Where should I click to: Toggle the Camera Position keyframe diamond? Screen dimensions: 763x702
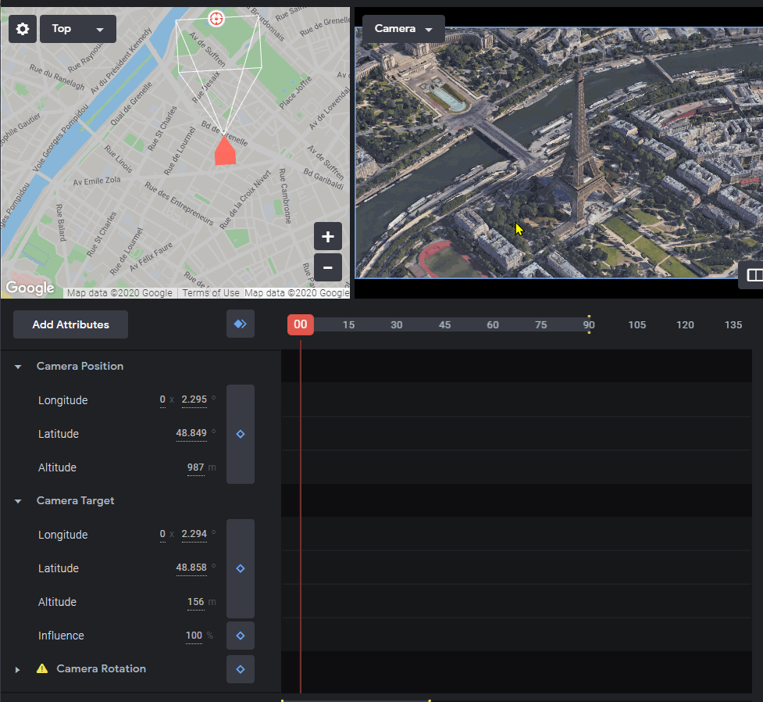tap(241, 434)
